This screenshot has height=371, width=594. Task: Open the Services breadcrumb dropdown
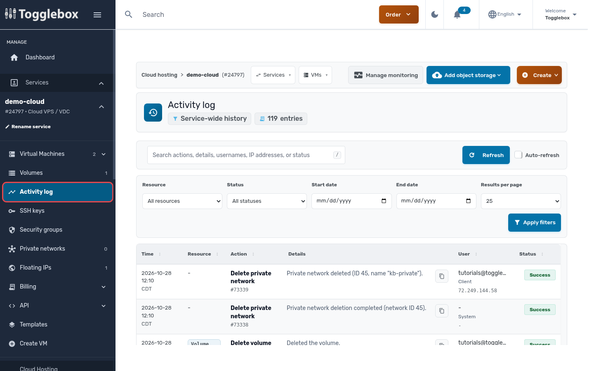pyautogui.click(x=273, y=75)
